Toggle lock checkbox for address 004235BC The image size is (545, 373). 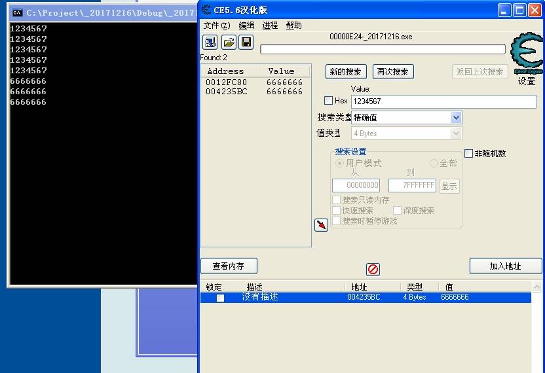(x=220, y=298)
